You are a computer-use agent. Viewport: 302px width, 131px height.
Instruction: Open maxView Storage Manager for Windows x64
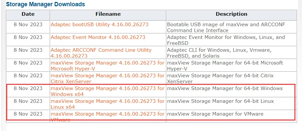[x=107, y=91]
